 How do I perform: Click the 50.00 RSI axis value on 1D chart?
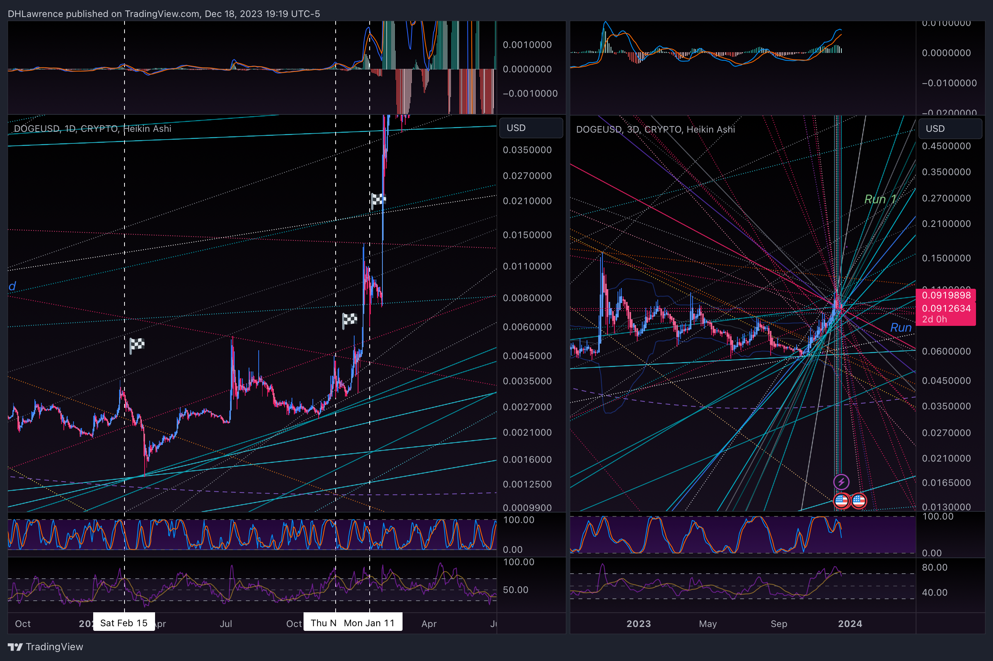click(515, 590)
